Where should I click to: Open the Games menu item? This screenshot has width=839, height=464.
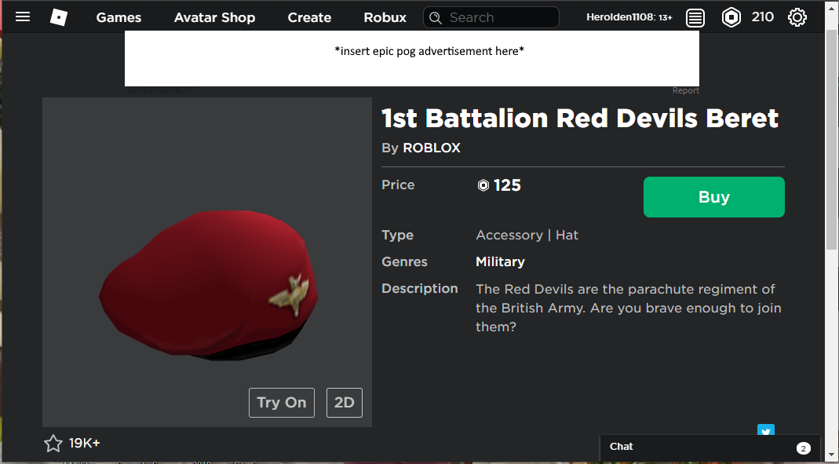[119, 17]
